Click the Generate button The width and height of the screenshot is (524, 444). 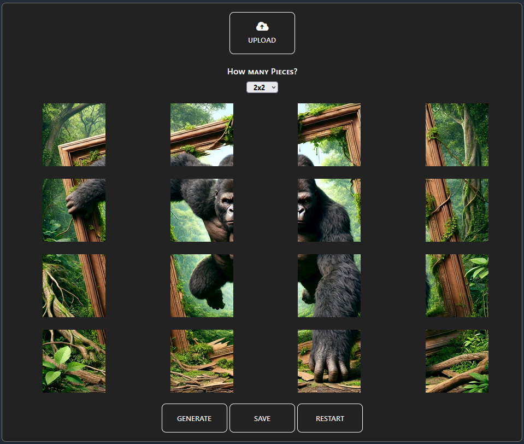(194, 418)
